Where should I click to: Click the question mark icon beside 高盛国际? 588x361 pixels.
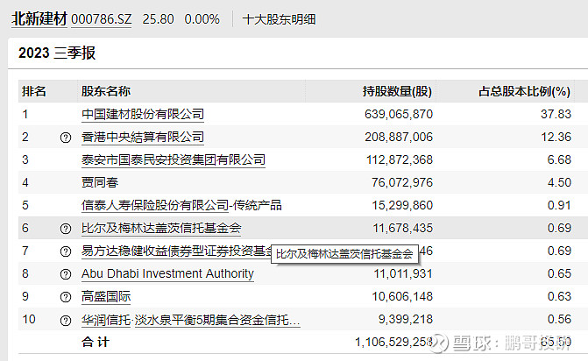pyautogui.click(x=65, y=297)
